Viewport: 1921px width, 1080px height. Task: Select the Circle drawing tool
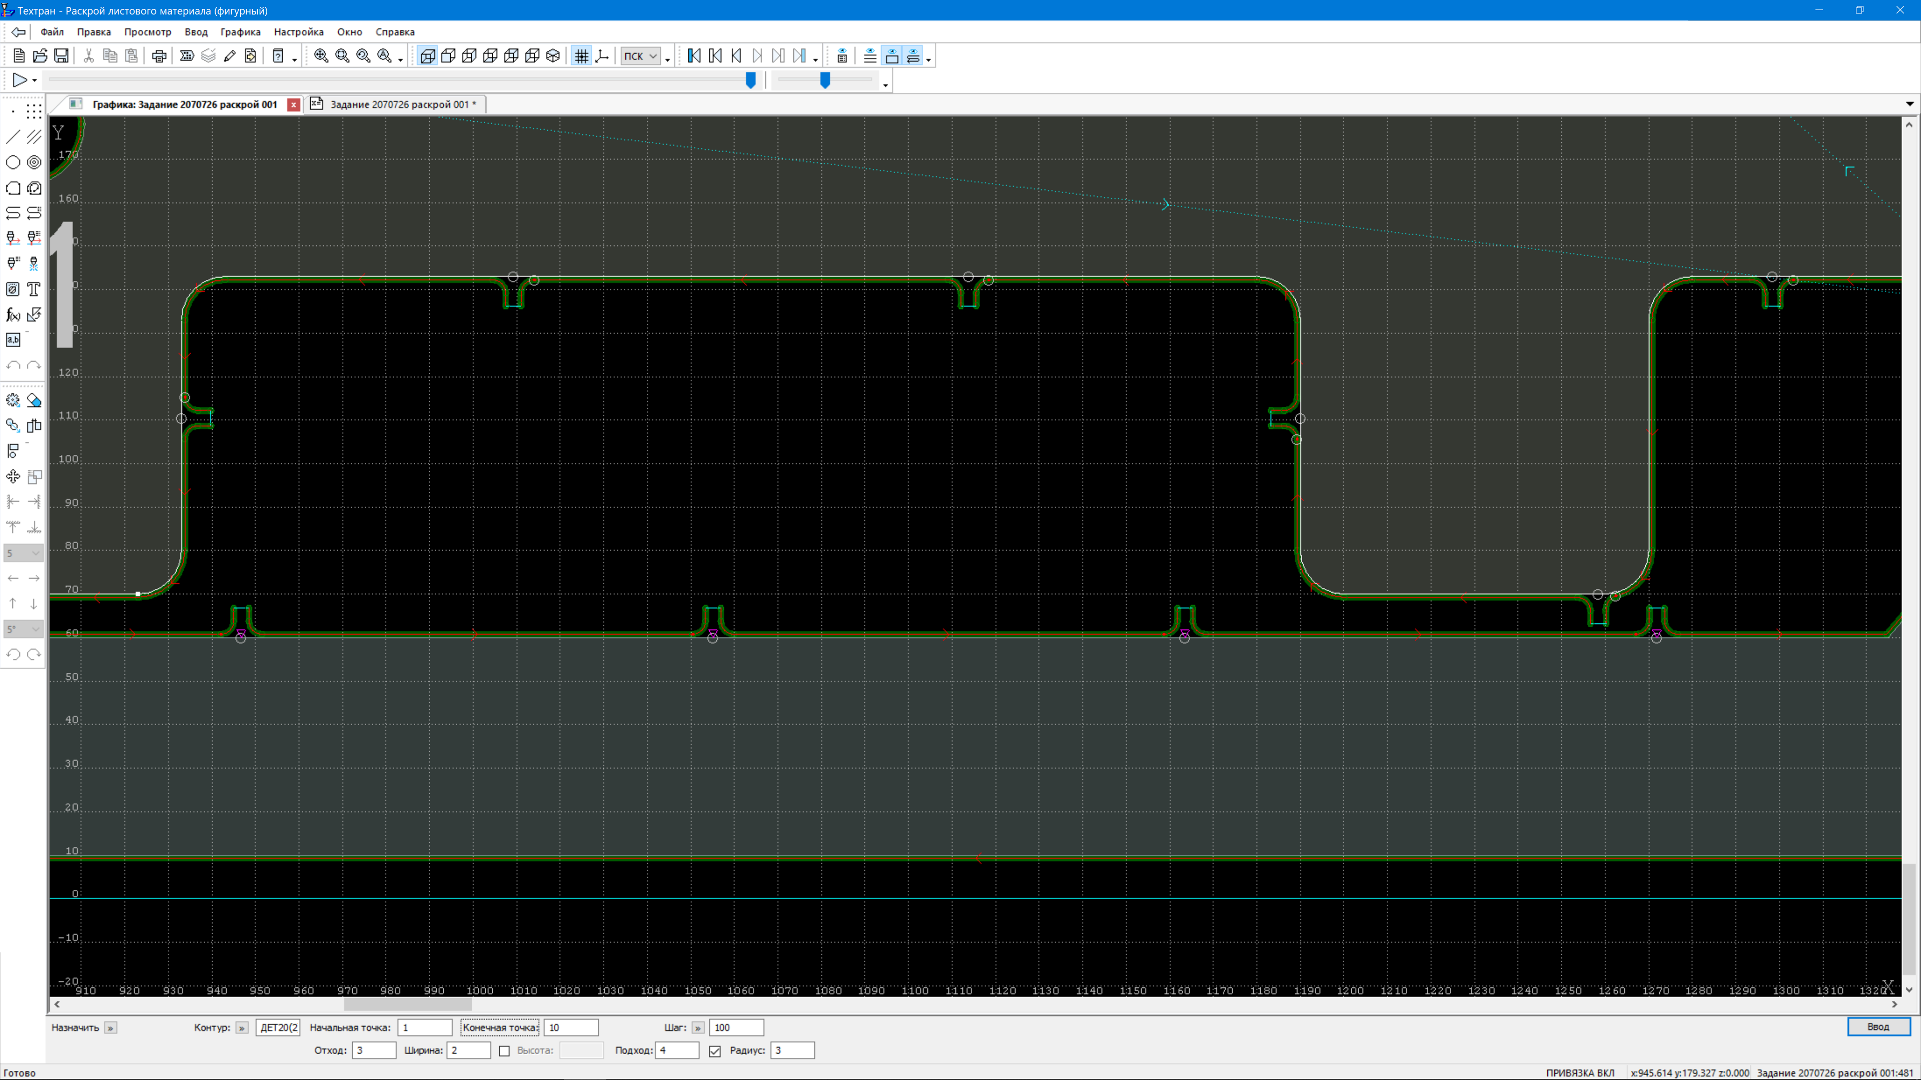click(13, 162)
